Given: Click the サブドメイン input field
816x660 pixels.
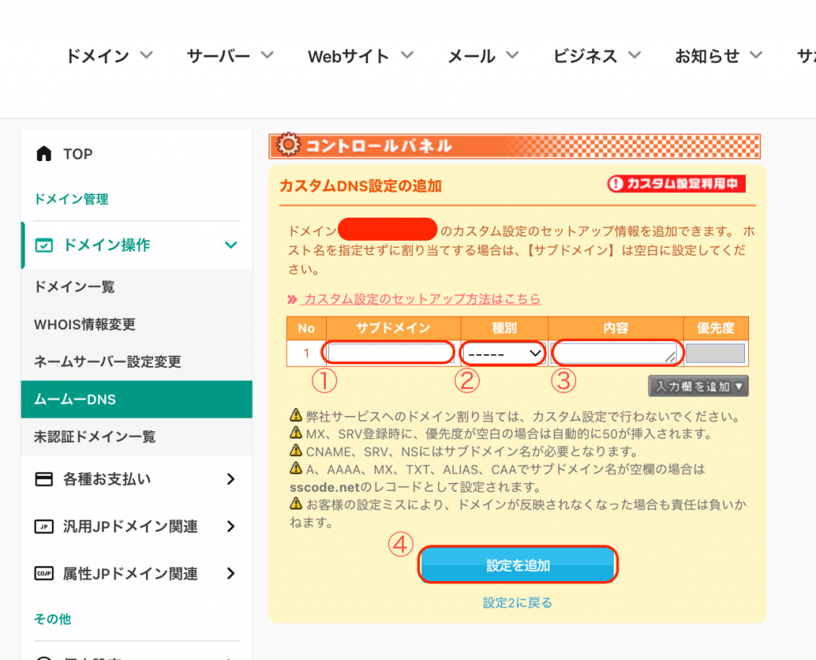Looking at the screenshot, I should 389,353.
